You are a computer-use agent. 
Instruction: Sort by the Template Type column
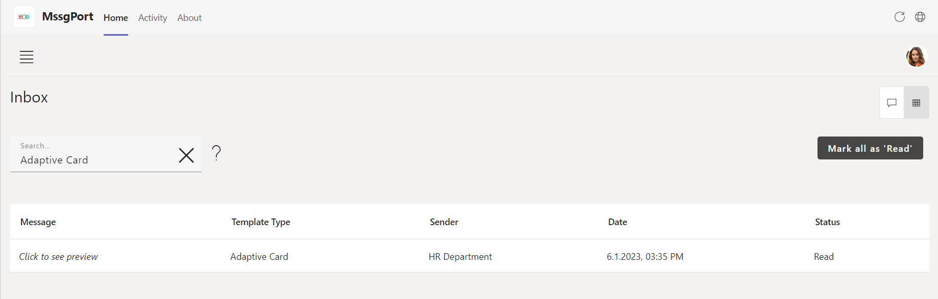click(x=261, y=222)
